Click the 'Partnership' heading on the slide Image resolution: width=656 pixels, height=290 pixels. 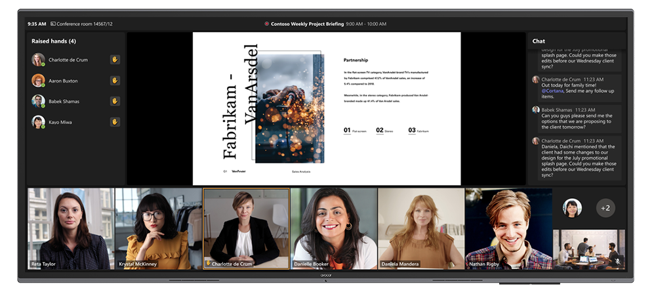click(x=356, y=60)
